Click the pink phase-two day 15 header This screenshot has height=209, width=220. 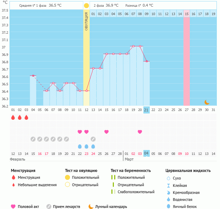(x=187, y=14)
